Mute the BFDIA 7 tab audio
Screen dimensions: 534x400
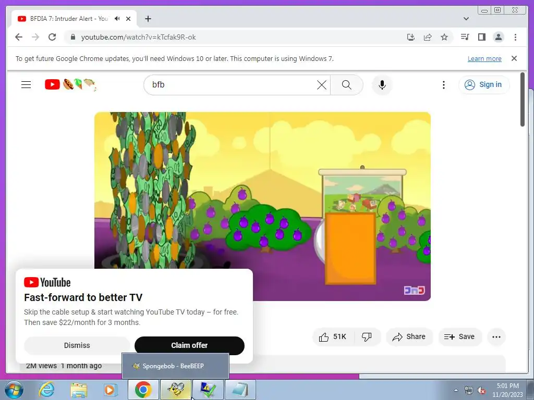(x=117, y=19)
